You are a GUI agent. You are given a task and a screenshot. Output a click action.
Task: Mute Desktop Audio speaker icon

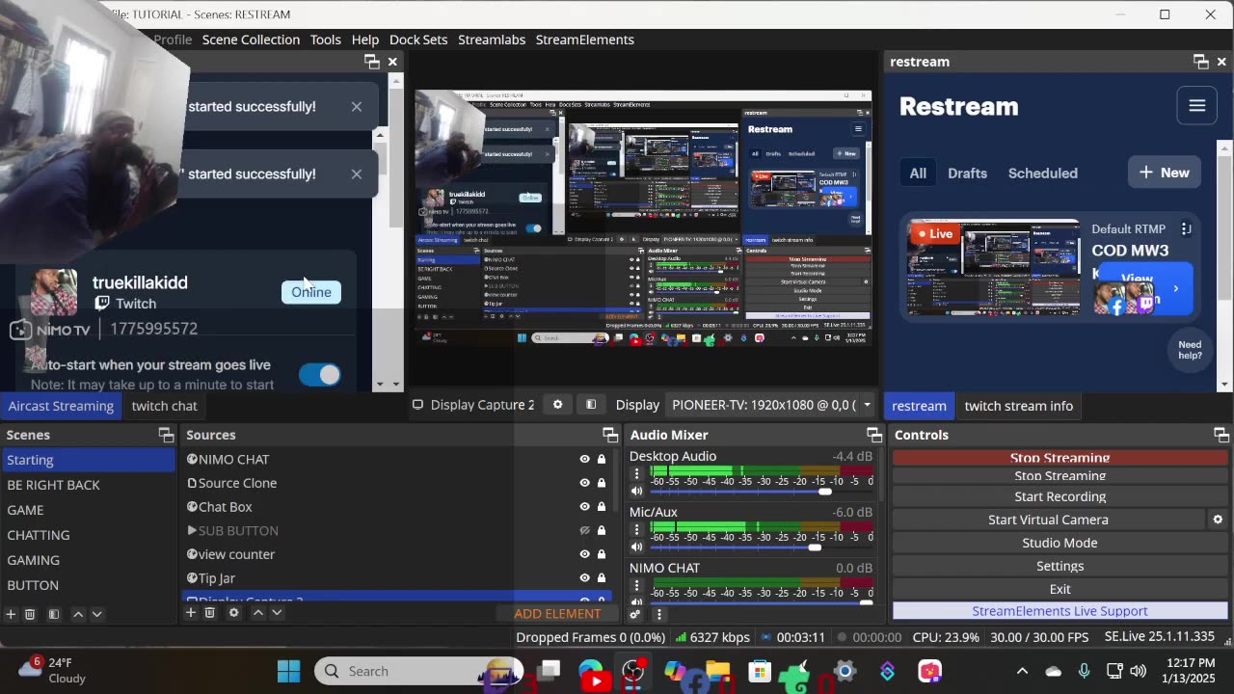pyautogui.click(x=636, y=492)
